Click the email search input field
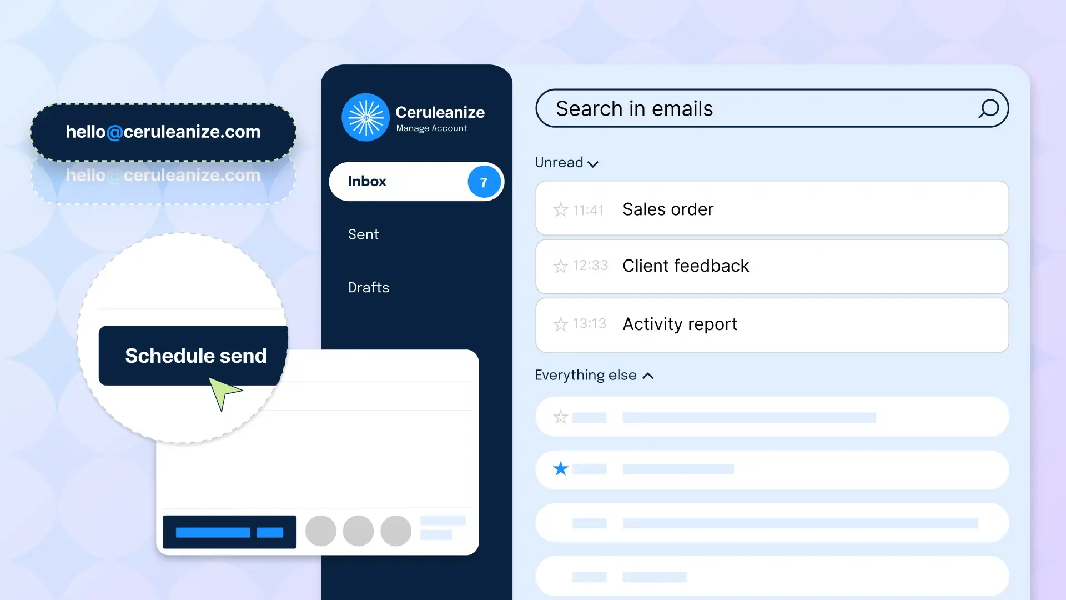This screenshot has height=600, width=1066. (772, 108)
